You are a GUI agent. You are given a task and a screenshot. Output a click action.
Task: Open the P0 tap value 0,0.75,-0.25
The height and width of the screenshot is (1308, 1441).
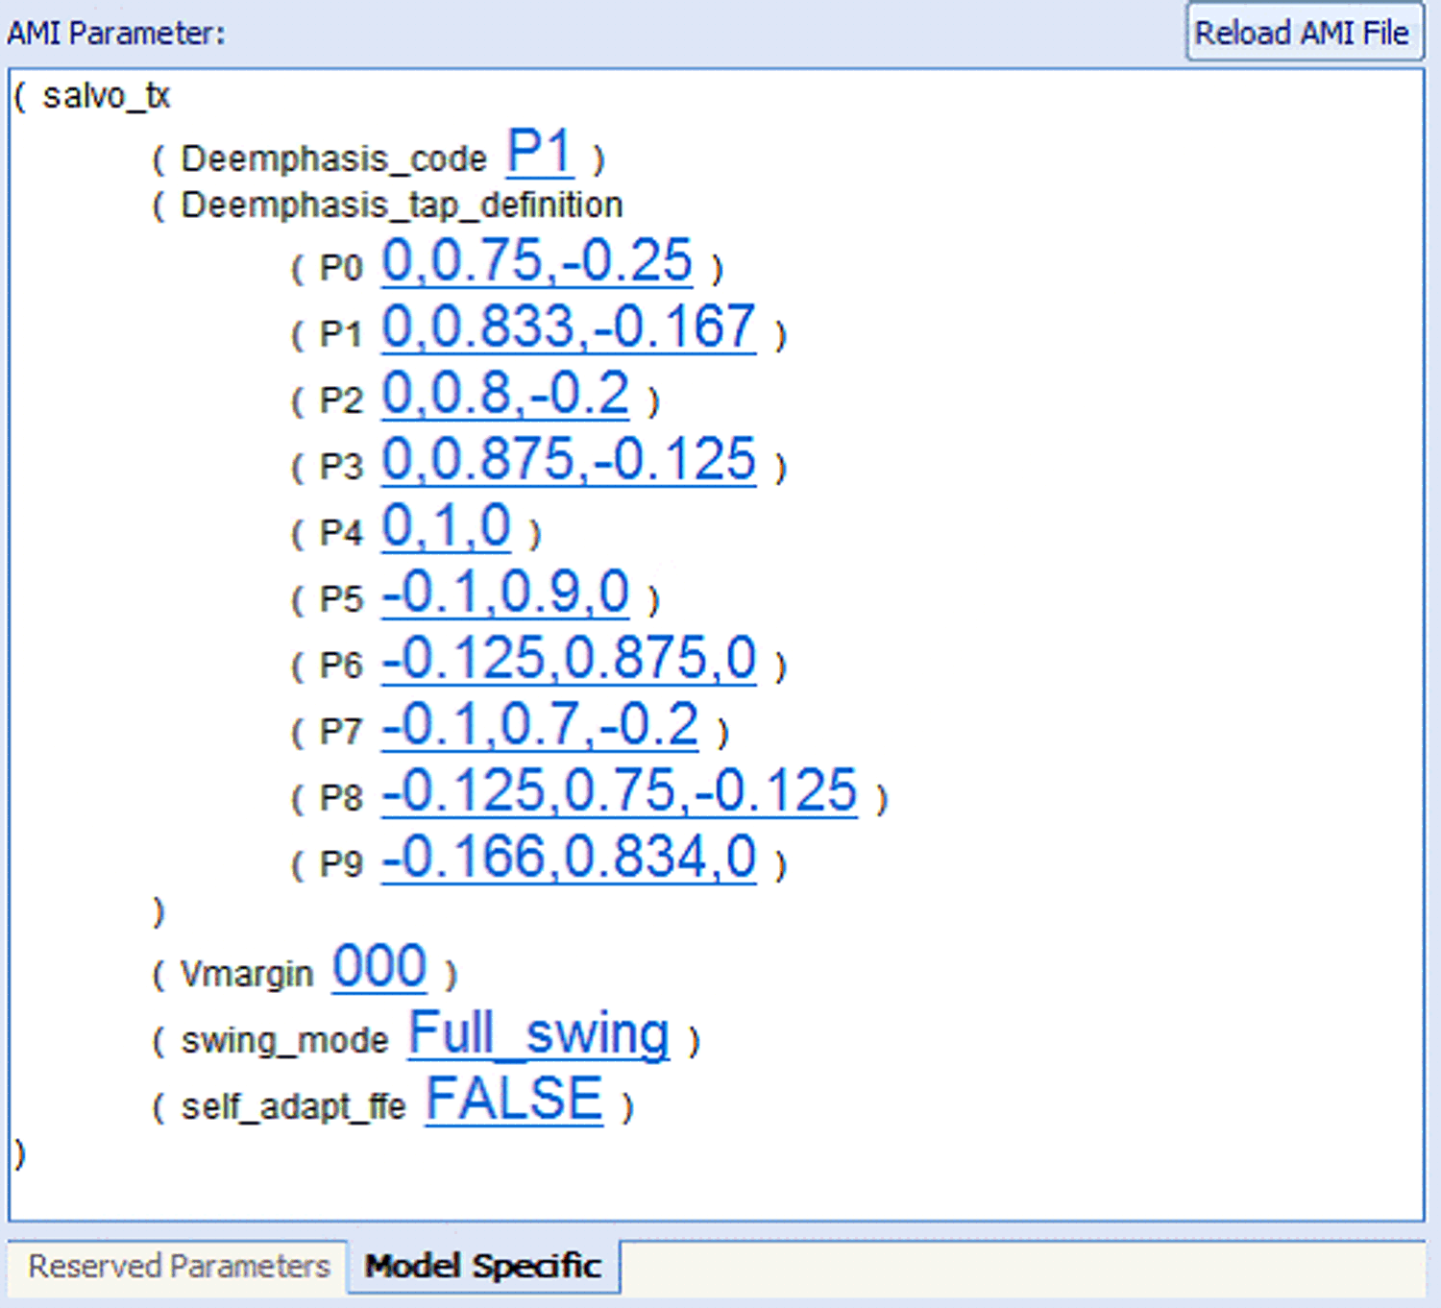(x=537, y=260)
